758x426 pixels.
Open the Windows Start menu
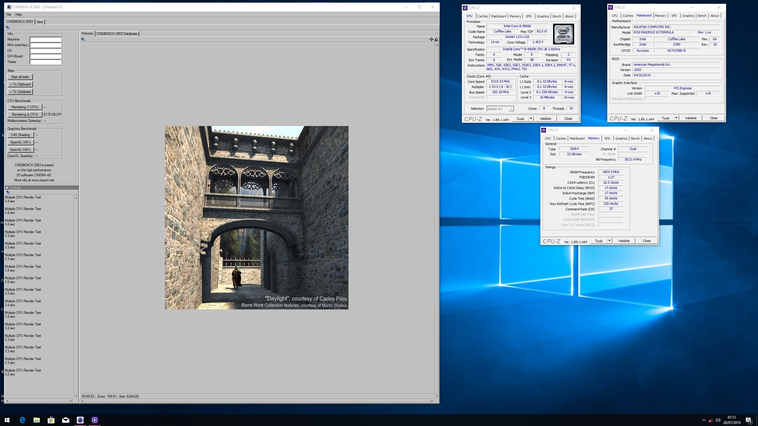[x=7, y=420]
